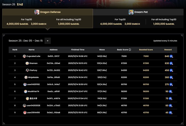Click the reward token icon beside 630

pos(171,63)
